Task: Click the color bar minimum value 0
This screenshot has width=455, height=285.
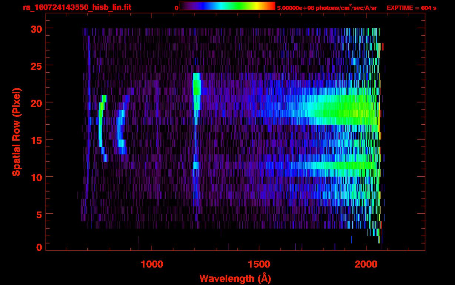Action: (x=176, y=8)
